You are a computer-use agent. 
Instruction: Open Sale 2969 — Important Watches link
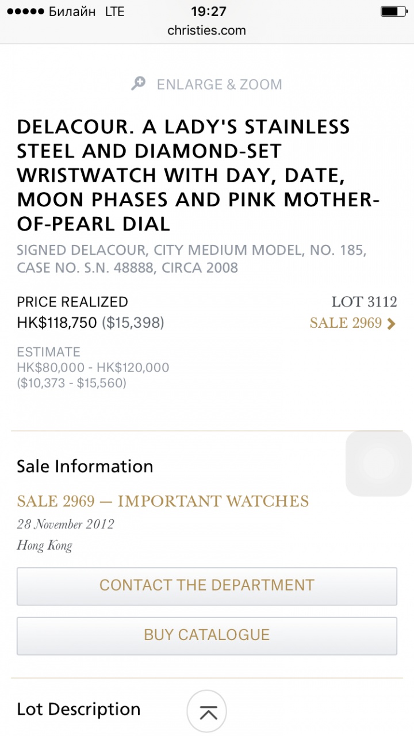pos(163,501)
